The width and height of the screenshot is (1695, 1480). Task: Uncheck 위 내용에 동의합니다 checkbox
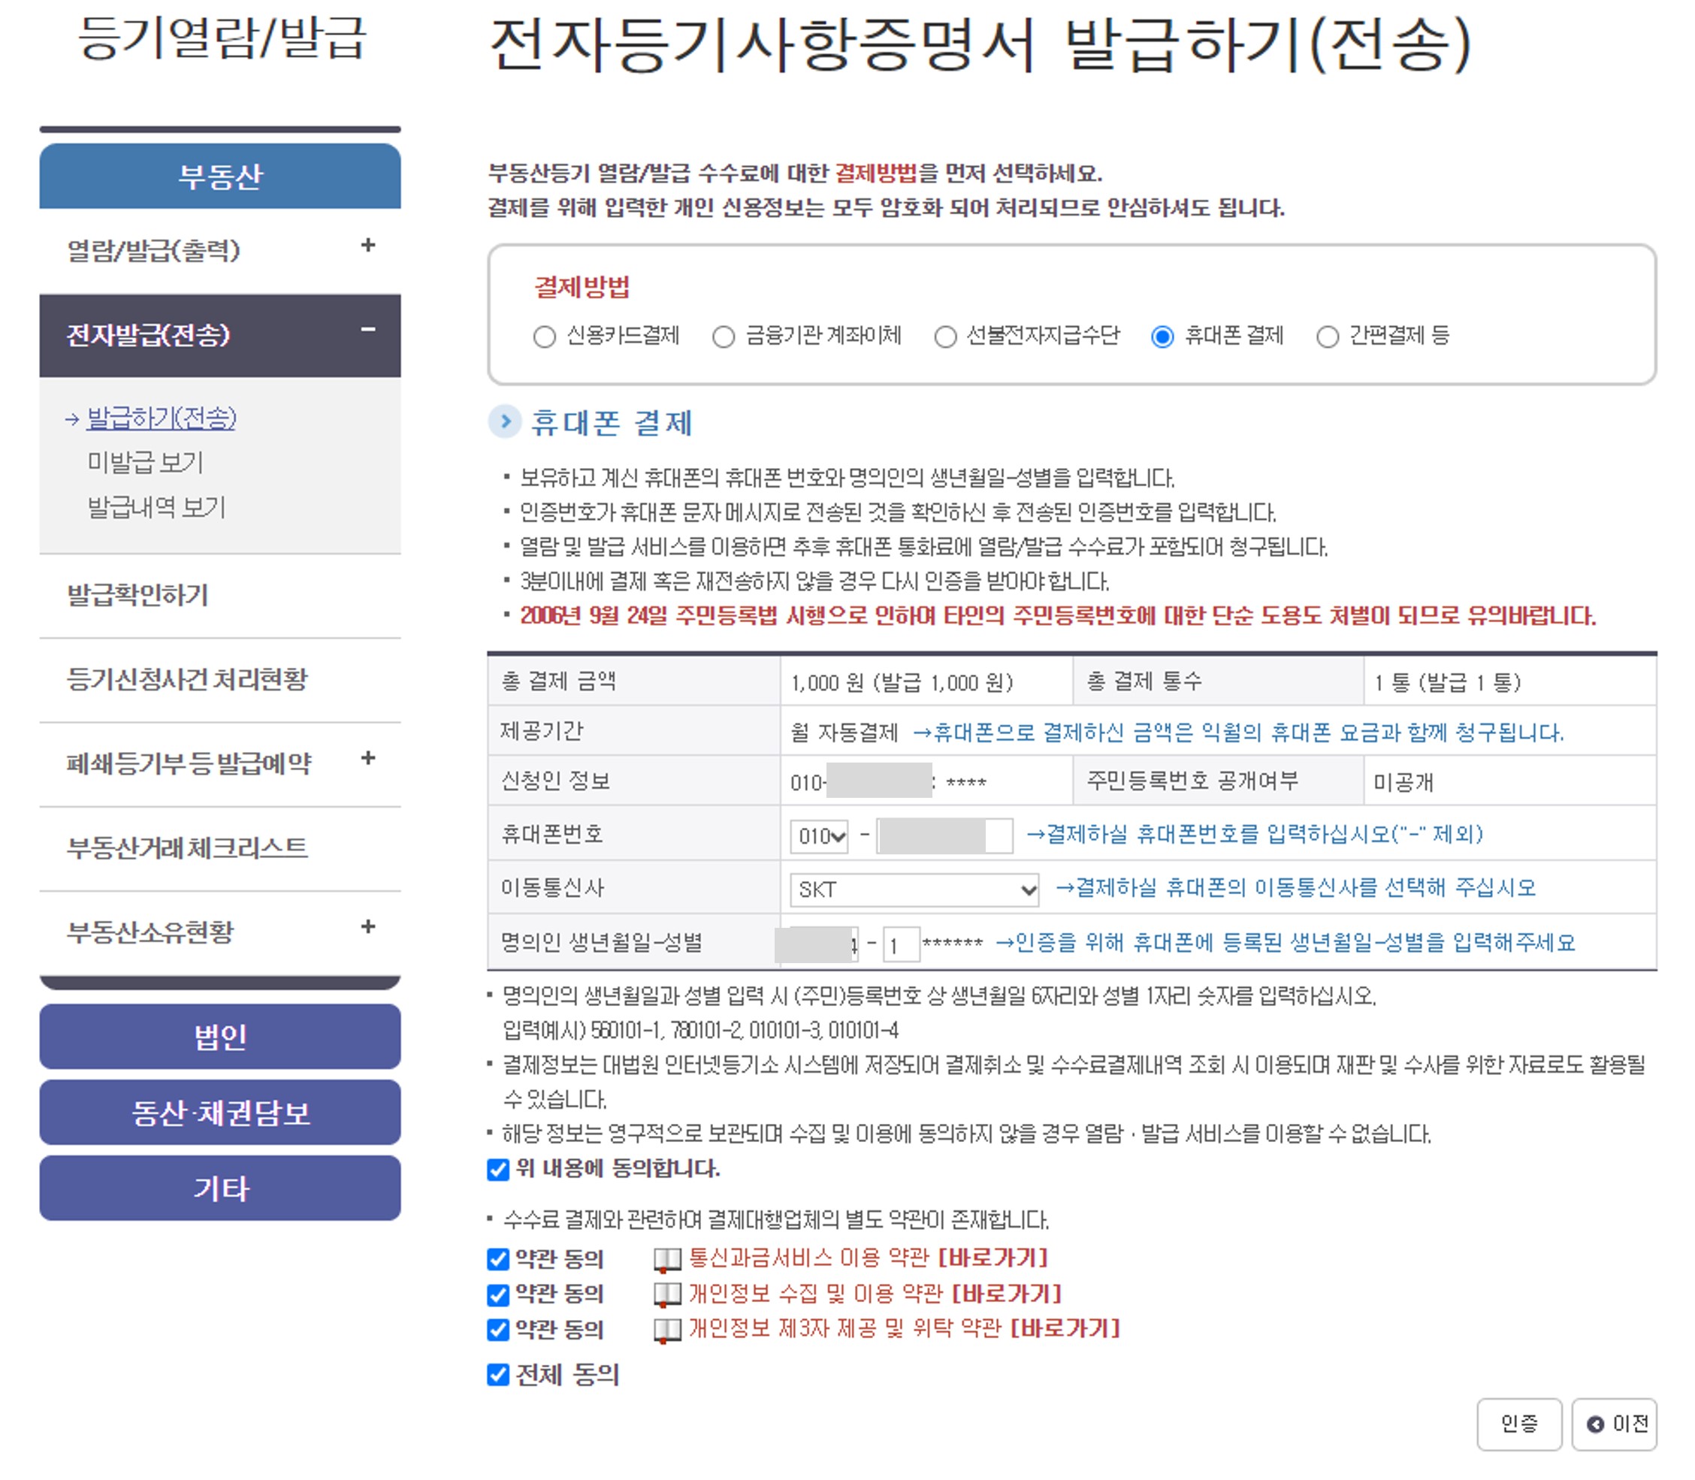[498, 1170]
